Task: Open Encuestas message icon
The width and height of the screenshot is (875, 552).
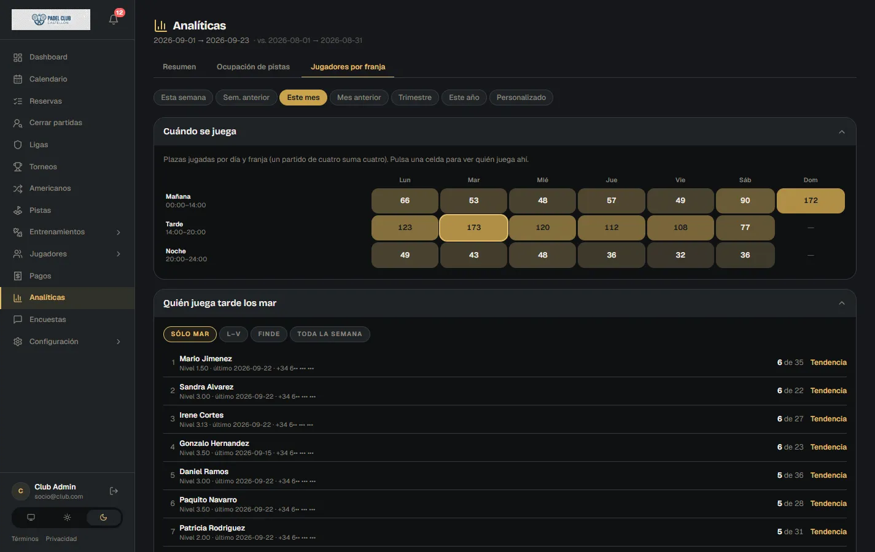Action: [x=18, y=320]
